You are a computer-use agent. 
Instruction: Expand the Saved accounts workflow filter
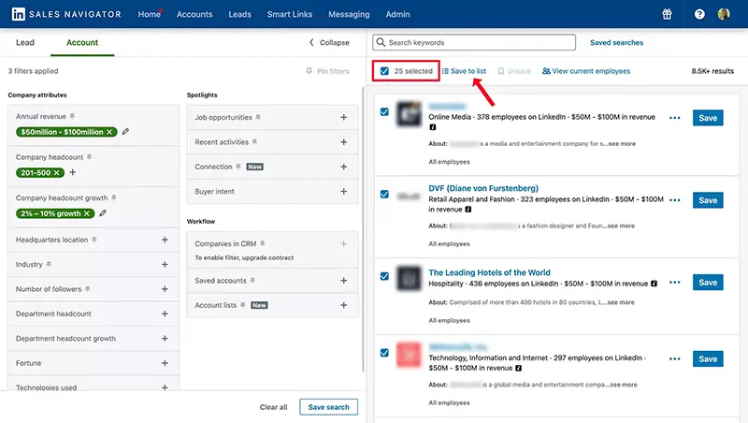[x=343, y=280]
